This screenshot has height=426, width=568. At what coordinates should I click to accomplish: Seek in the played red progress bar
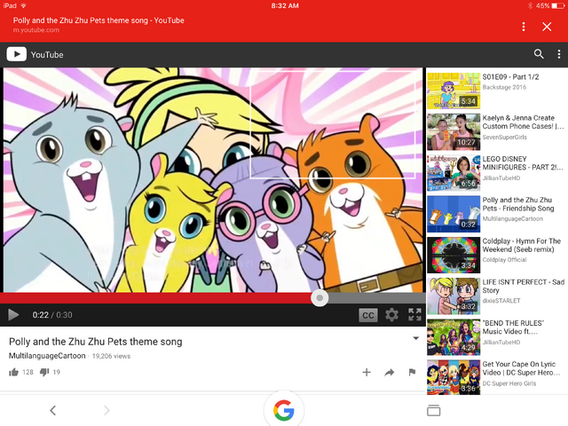[x=156, y=298]
